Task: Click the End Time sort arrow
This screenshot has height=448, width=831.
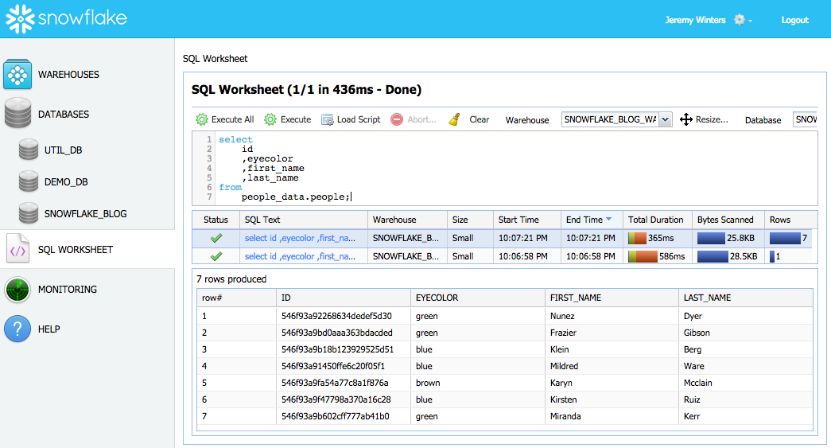Action: tap(609, 220)
